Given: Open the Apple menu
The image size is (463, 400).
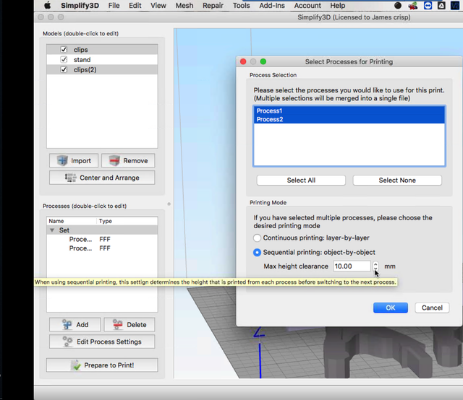Looking at the screenshot, I should click(x=48, y=6).
